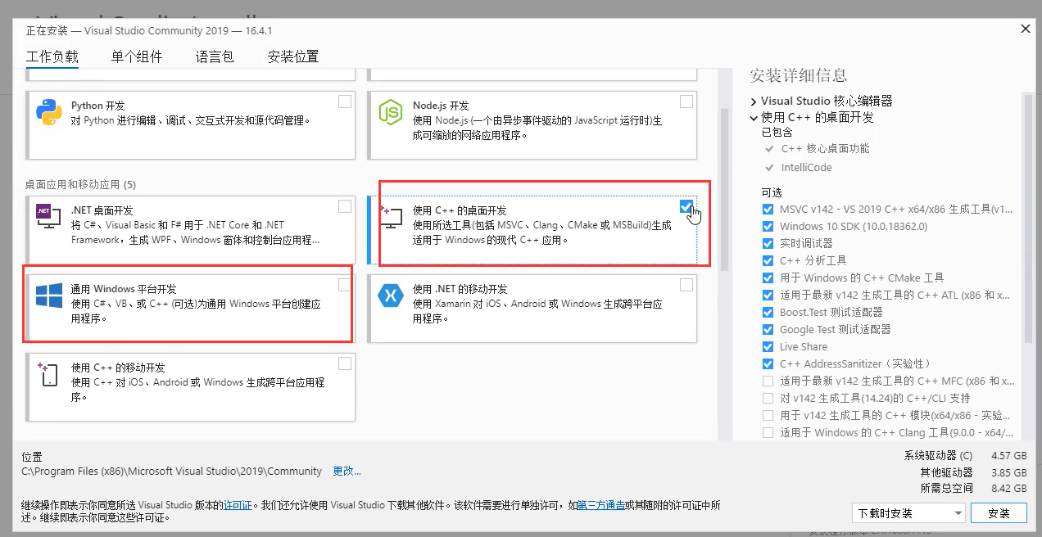Uncheck C++ 分析工具 optional component

(768, 260)
